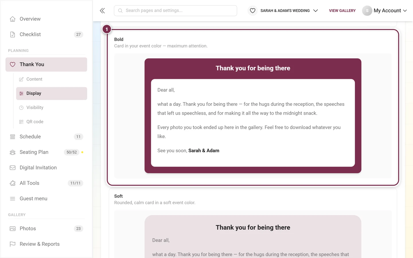The height and width of the screenshot is (258, 413).
Task: Select the Soft card style option
Action: (x=253, y=223)
